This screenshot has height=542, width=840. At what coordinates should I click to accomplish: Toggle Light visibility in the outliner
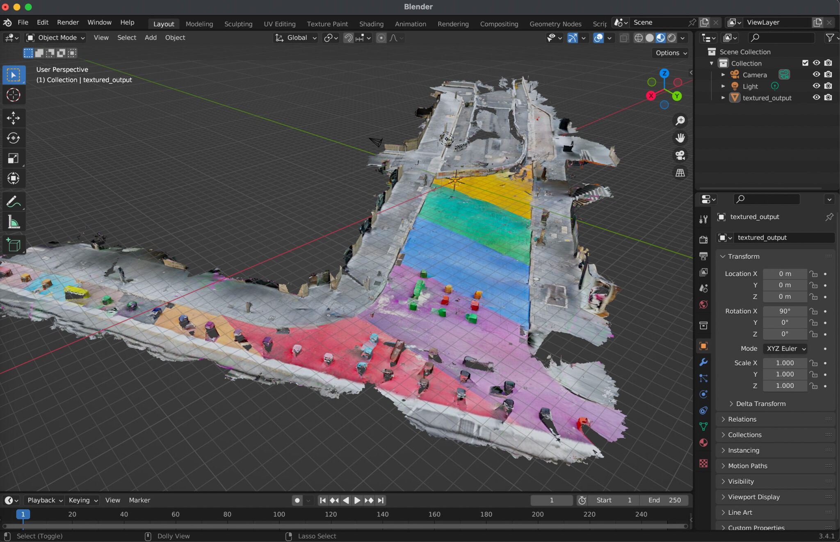tap(816, 86)
